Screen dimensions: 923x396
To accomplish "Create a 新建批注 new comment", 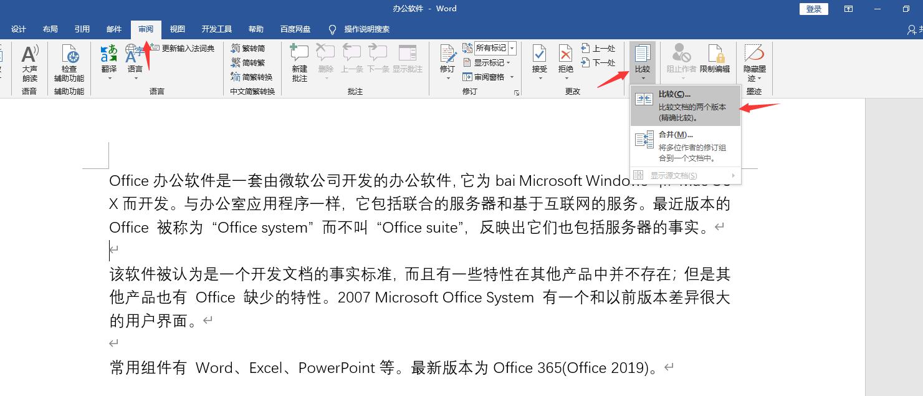I will click(x=299, y=59).
